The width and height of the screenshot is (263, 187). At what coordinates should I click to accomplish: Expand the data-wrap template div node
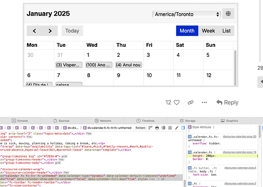tap(120, 150)
